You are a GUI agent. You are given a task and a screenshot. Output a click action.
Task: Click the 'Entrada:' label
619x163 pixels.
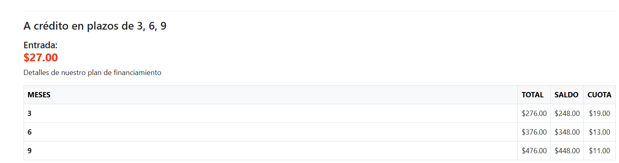click(41, 45)
